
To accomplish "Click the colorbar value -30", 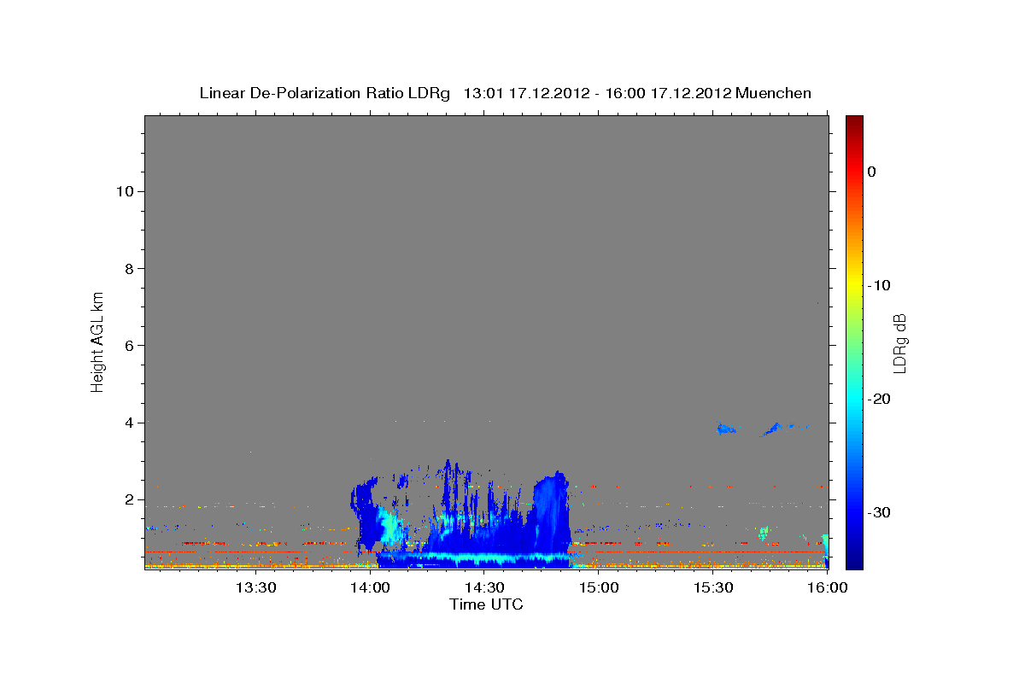I will tap(880, 512).
